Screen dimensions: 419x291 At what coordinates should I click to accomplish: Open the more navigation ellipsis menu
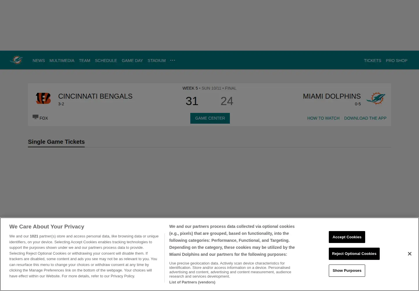(x=173, y=60)
